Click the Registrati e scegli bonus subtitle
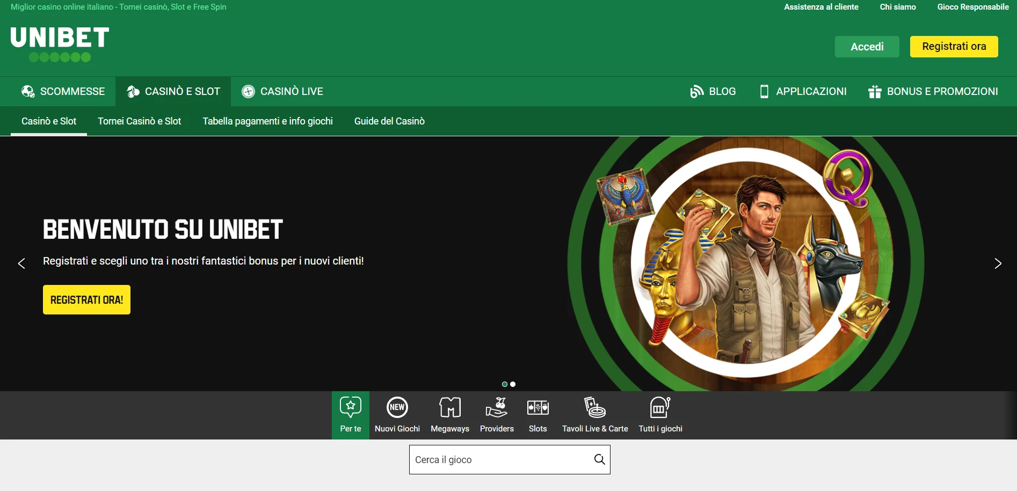Screen dimensions: 1017x491 coord(204,261)
